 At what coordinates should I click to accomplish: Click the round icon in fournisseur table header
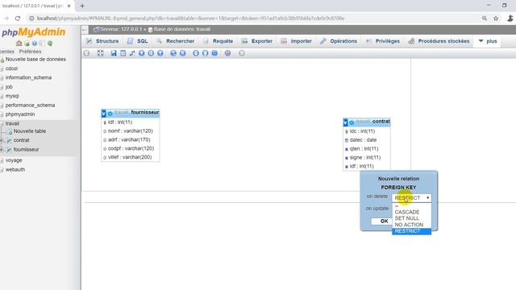[110, 114]
